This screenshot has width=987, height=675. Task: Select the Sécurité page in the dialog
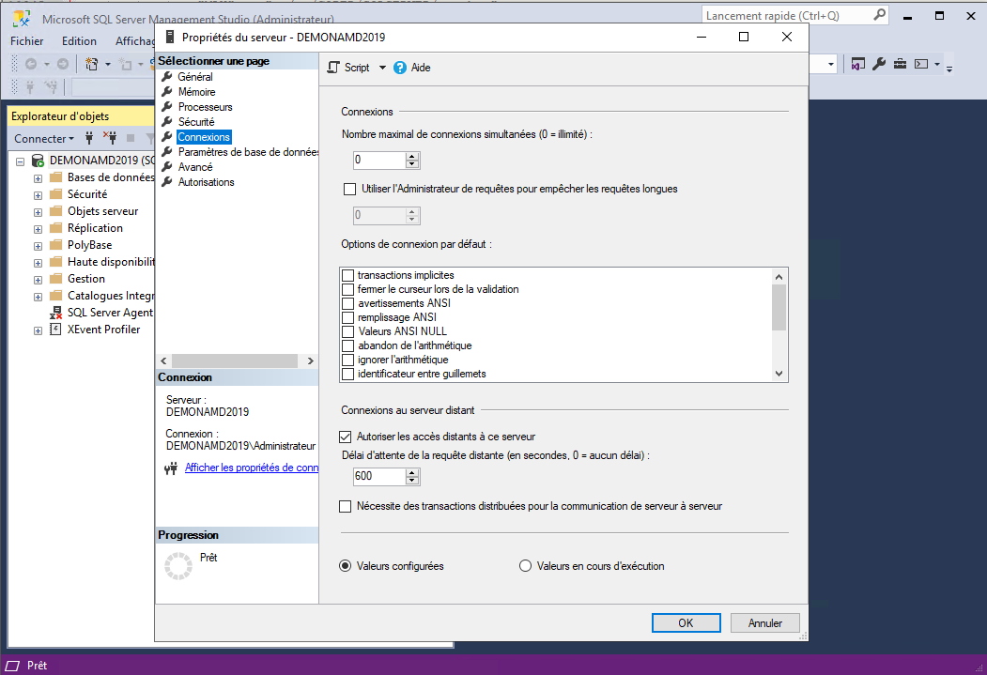195,122
